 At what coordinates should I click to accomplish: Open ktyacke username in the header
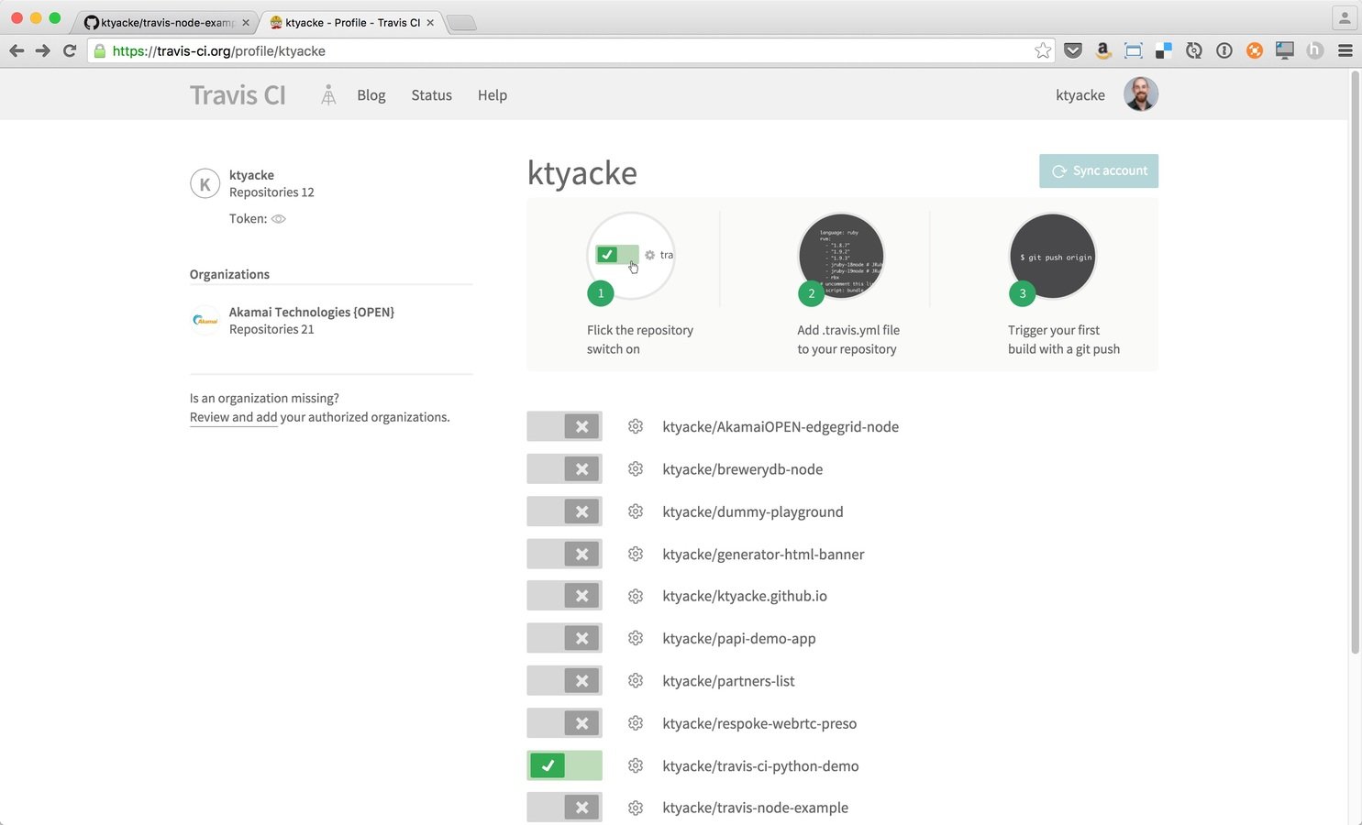point(1080,94)
